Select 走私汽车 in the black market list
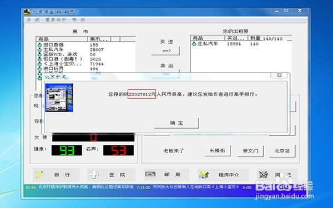Image resolution: width=333 pixels, height=208 pixels. tap(53, 49)
